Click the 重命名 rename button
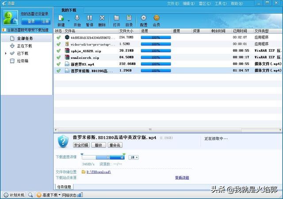This screenshot has height=199, width=283. pos(115,145)
